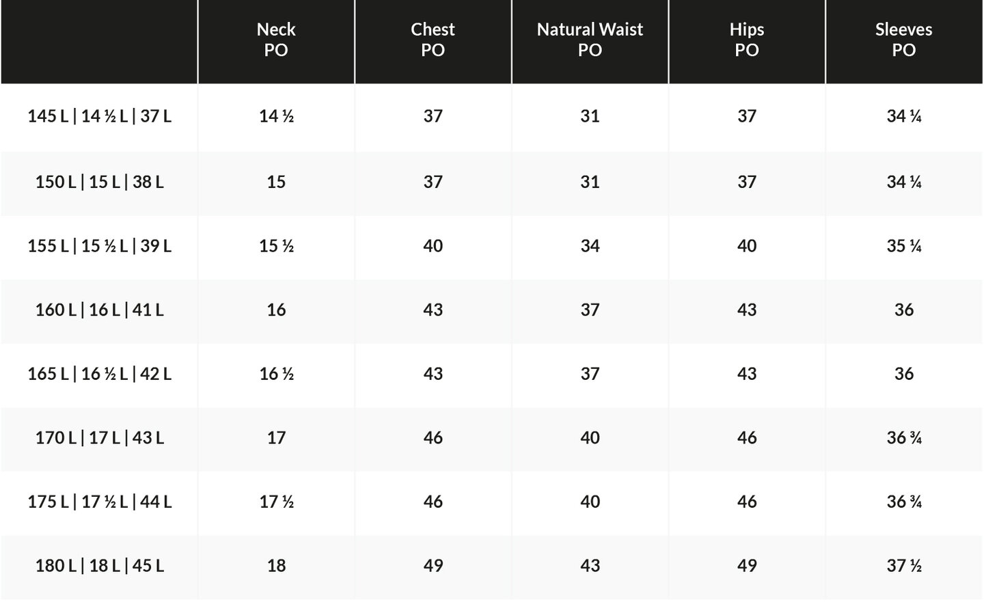984x615 pixels.
Task: Click the chest value 49 cell
Action: point(433,566)
